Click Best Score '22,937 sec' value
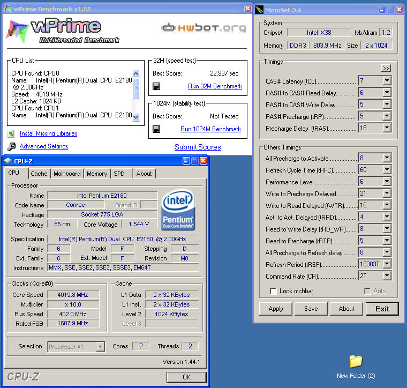 click(224, 73)
